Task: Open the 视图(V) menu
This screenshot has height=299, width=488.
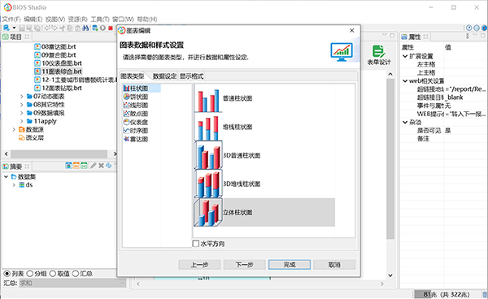Action: (55, 19)
